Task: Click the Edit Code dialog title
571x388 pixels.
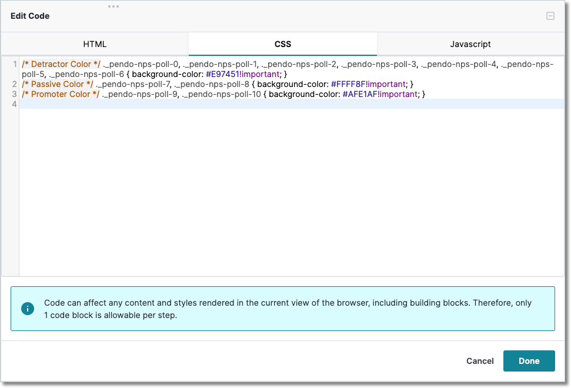Action: [x=30, y=16]
